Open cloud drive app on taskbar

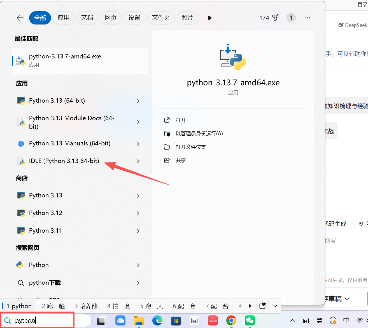(120, 321)
